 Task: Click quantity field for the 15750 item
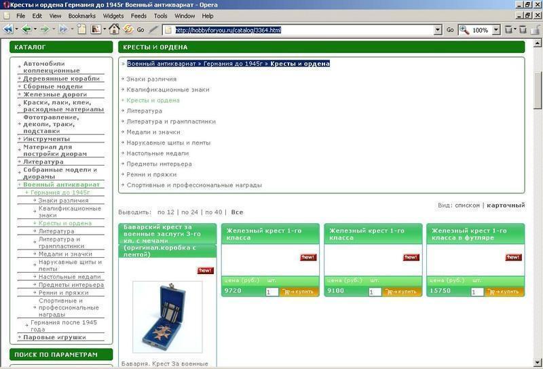[477, 292]
